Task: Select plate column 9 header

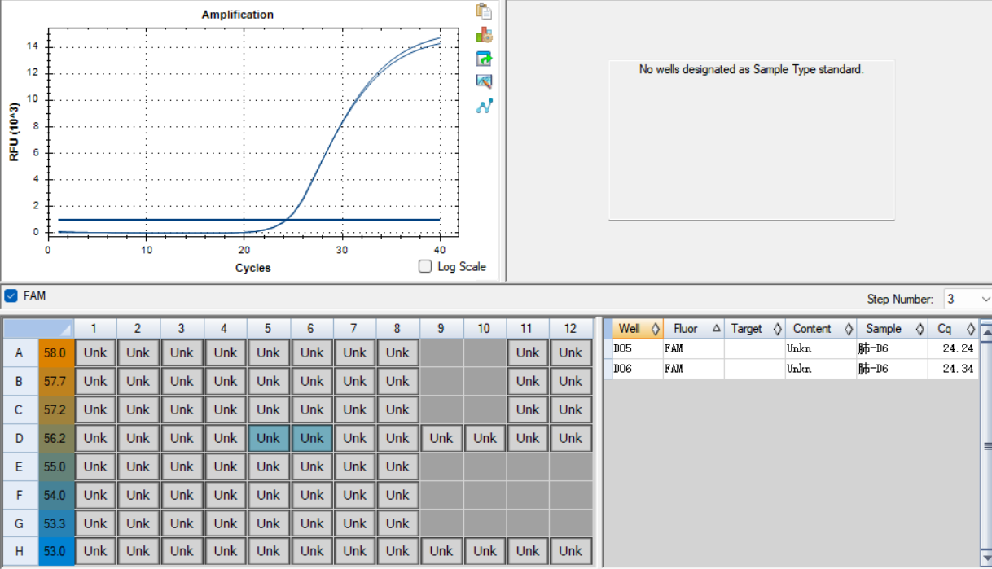Action: pyautogui.click(x=441, y=329)
